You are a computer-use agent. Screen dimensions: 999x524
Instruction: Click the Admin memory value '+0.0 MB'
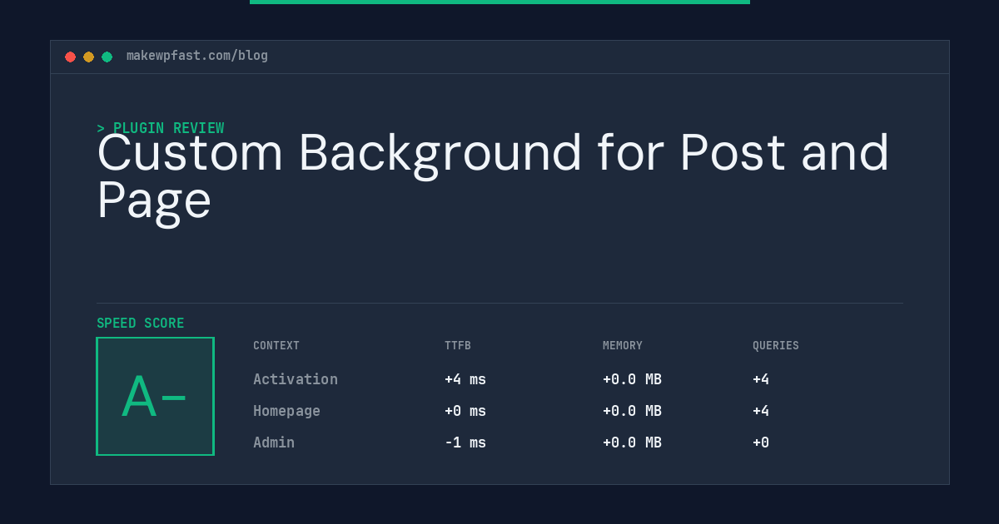632,442
